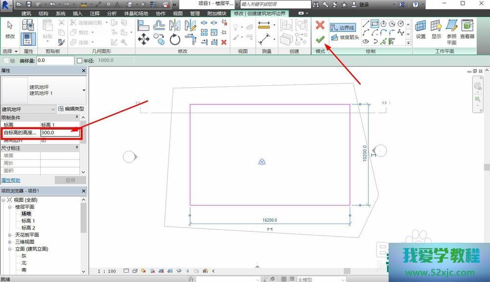Open the workplane Viewer (查看器)

pos(467,29)
